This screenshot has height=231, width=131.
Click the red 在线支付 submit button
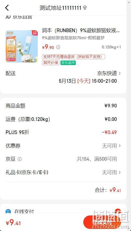(102, 222)
